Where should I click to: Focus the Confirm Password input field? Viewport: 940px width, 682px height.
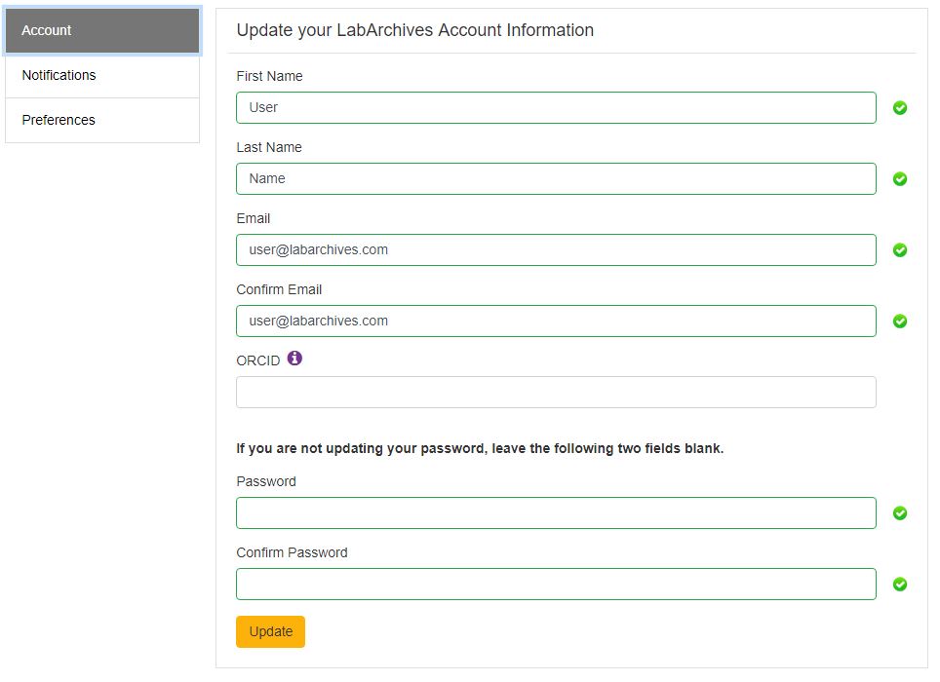tap(557, 585)
